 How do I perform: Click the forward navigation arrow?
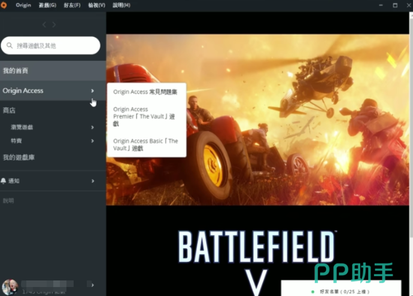click(x=54, y=25)
